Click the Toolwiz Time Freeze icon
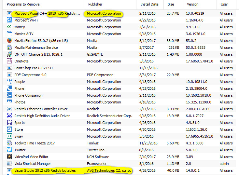Screen dimensions: 239x175 9,143
